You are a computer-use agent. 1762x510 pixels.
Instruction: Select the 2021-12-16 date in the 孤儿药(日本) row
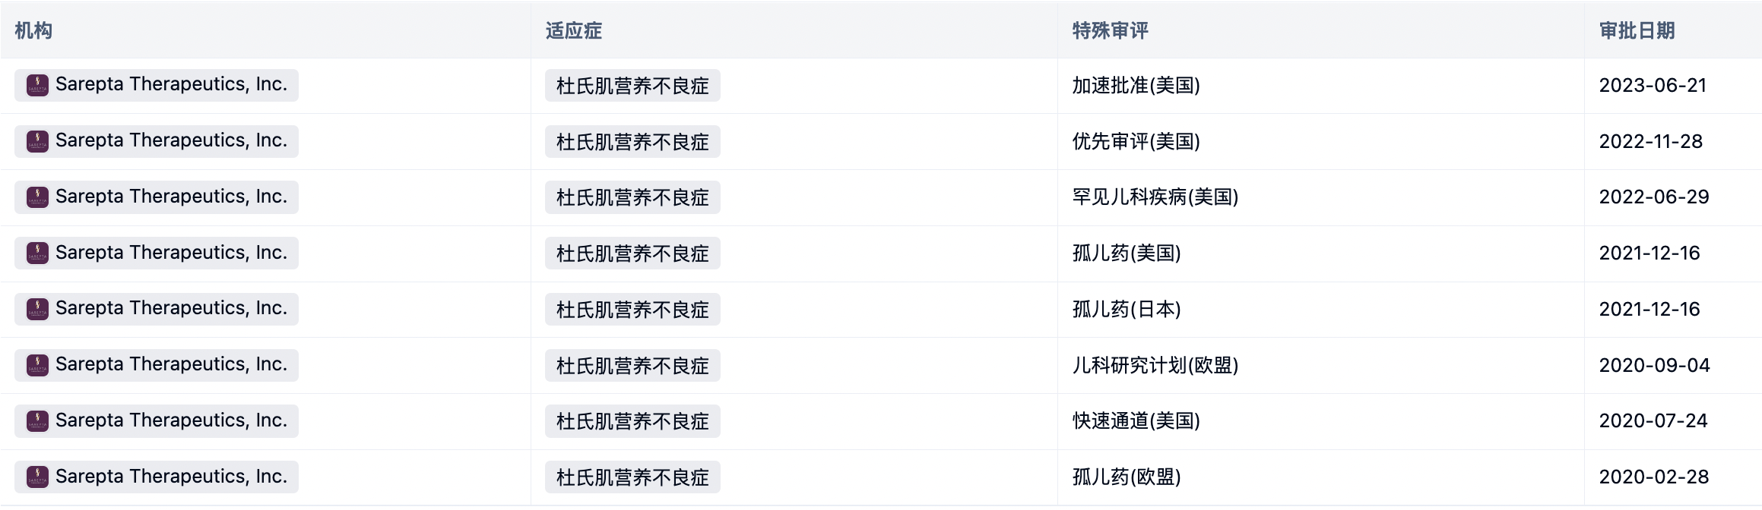(1649, 310)
